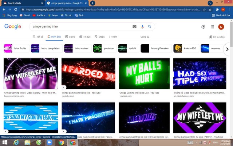Open Google settings gear icon
Image resolution: width=233 pixels, height=146 pixels.
(203, 27)
